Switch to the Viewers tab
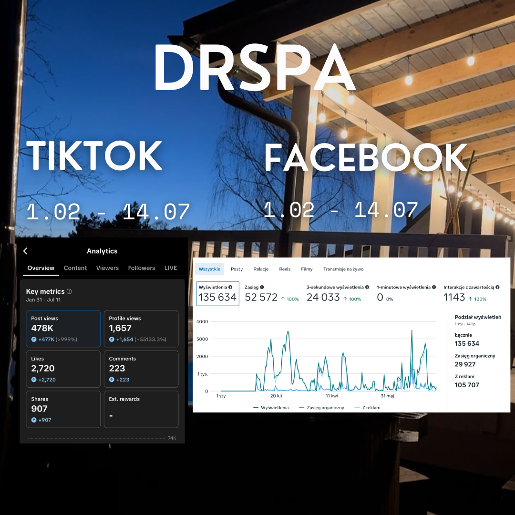515x515 pixels. tap(107, 268)
